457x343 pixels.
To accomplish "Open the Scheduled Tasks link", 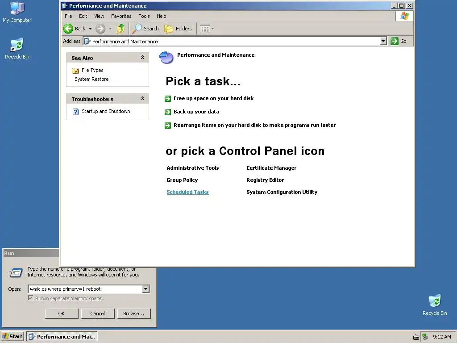I will pos(188,192).
